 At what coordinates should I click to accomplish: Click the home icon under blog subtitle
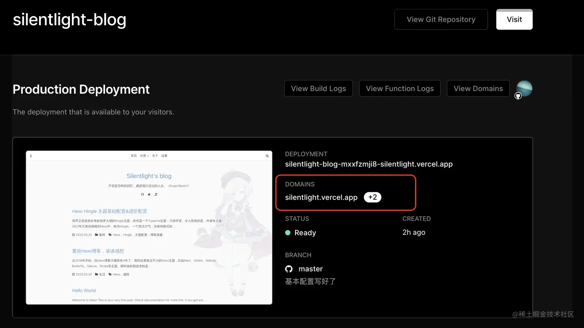pos(149,195)
